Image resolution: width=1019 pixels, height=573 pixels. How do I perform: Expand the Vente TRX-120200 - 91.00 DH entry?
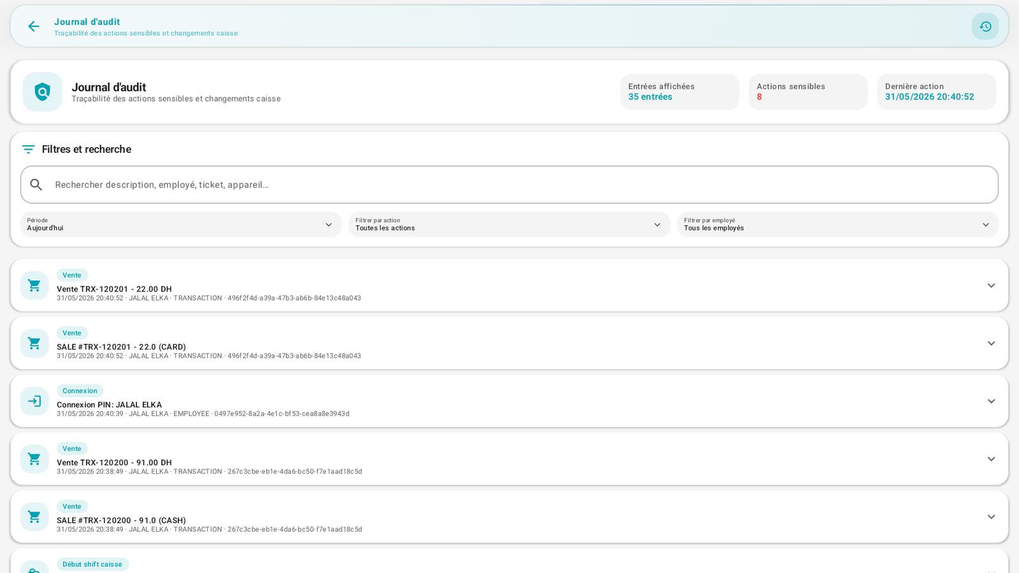coord(991,459)
